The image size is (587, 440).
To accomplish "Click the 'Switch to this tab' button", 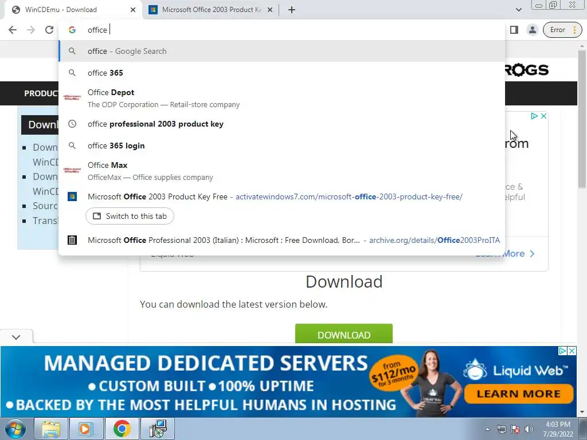I will [130, 216].
